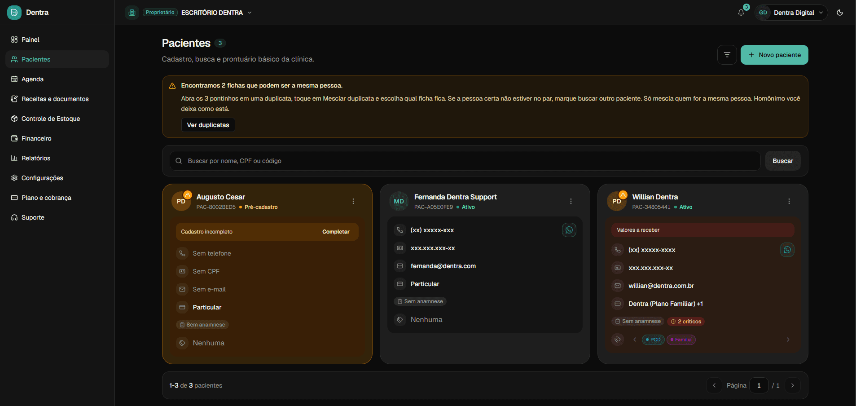Open Controle de Estoque in sidebar
Image resolution: width=856 pixels, height=406 pixels.
pyautogui.click(x=57, y=119)
